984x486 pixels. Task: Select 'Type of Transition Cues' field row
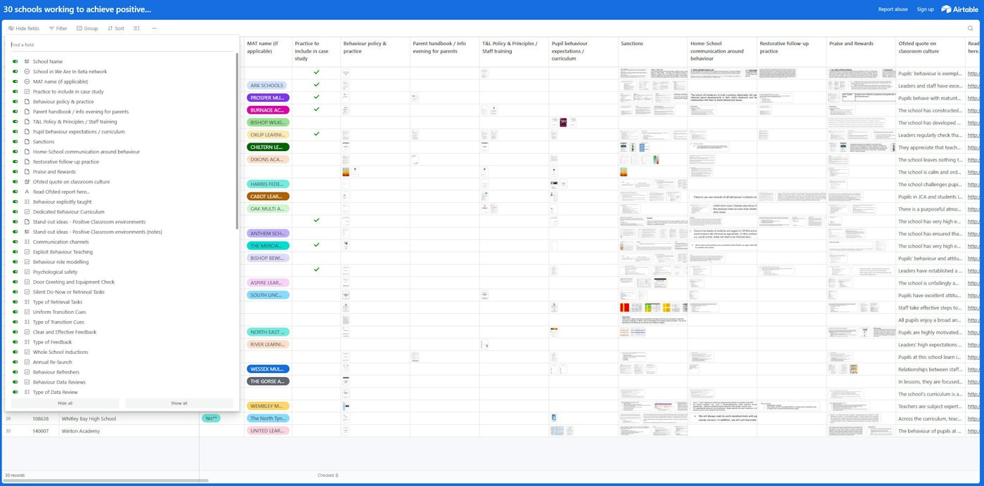tap(121, 322)
